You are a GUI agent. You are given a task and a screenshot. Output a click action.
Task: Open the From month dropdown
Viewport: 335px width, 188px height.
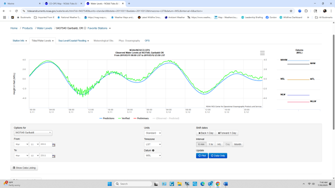coord(22,144)
